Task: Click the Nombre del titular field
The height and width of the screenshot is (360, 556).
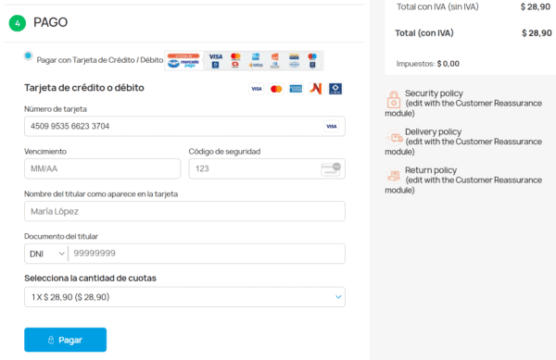Action: pos(184,211)
